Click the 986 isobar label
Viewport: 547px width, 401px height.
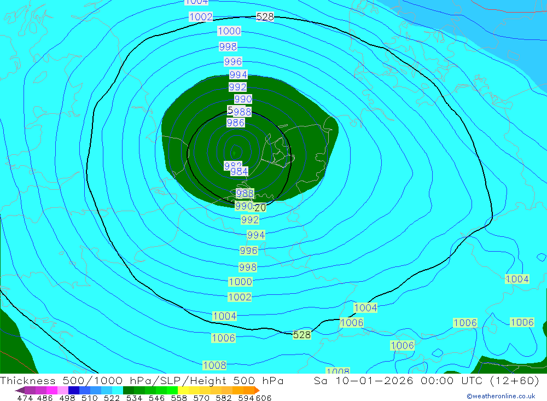236,123
